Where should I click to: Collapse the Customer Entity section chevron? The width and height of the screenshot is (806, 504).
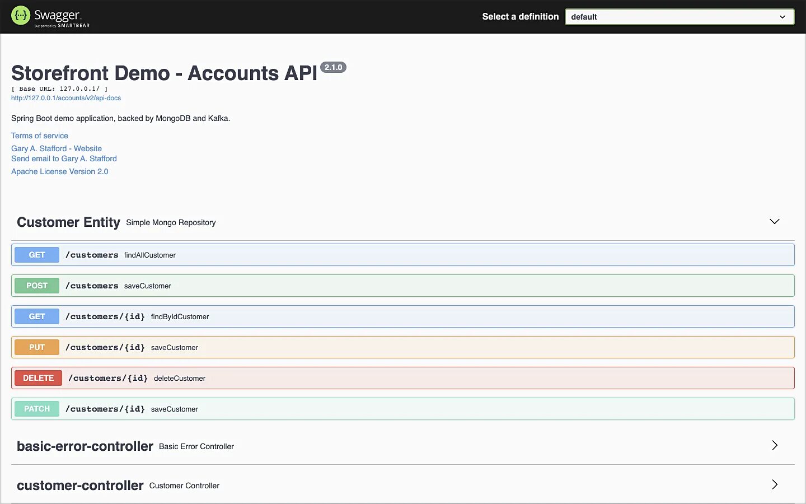(774, 222)
